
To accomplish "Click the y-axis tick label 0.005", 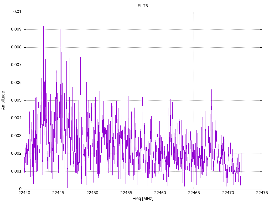I will point(16,100).
